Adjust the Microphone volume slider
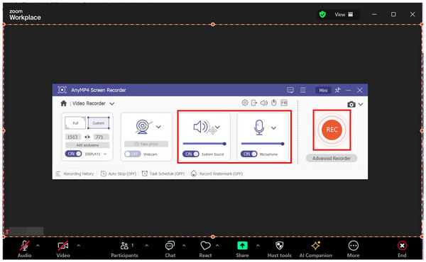Viewport: 426px width, 262px height. point(263,144)
